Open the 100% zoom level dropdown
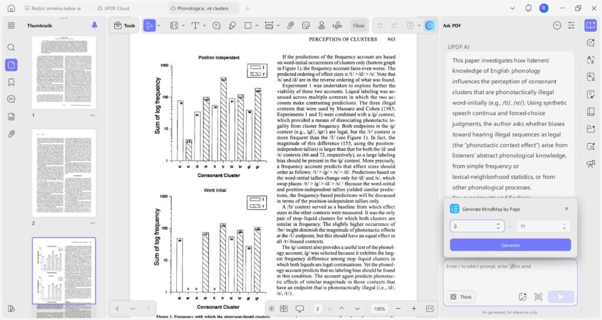 (x=380, y=309)
